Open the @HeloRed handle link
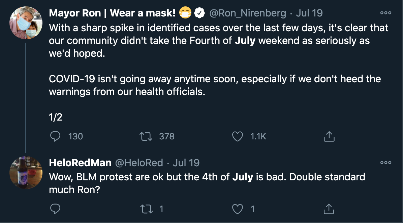Image resolution: width=403 pixels, height=223 pixels. tap(139, 163)
